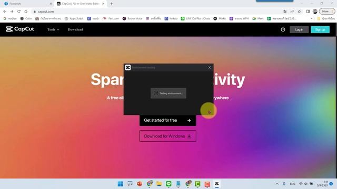Open the Botnoi Voice bookmark
This screenshot has height=189, width=337.
pos(132,18)
